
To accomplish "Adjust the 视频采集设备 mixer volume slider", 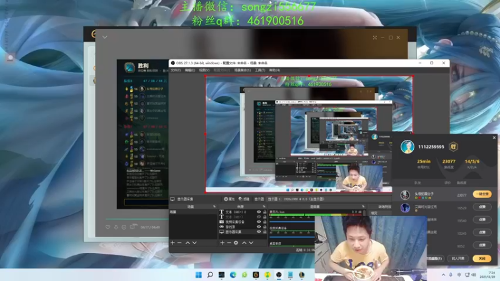I will pyautogui.click(x=292, y=237).
